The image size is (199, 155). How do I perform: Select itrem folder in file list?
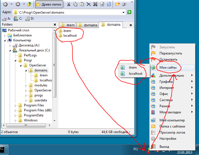click(65, 31)
